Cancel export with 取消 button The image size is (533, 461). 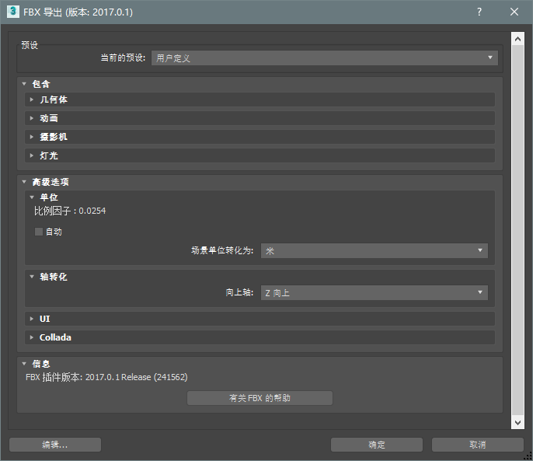click(478, 445)
